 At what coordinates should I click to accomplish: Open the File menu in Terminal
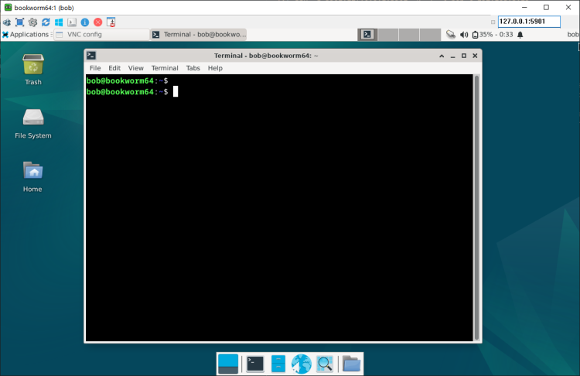pos(95,68)
